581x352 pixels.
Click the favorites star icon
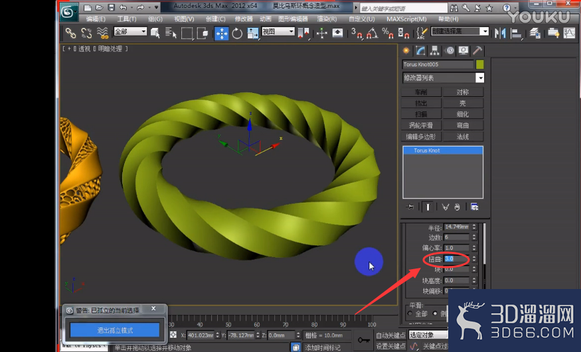point(489,8)
